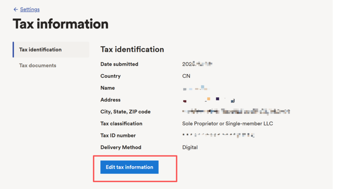Click the Tax information page title
This screenshot has width=338, height=189.
tap(60, 24)
